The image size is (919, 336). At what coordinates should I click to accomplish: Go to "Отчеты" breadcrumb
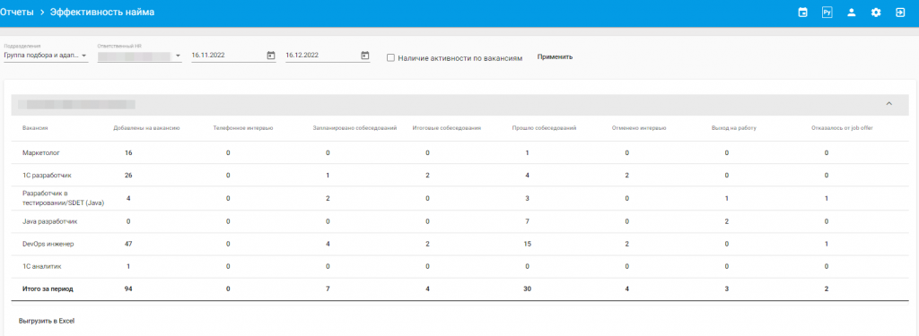[x=17, y=12]
